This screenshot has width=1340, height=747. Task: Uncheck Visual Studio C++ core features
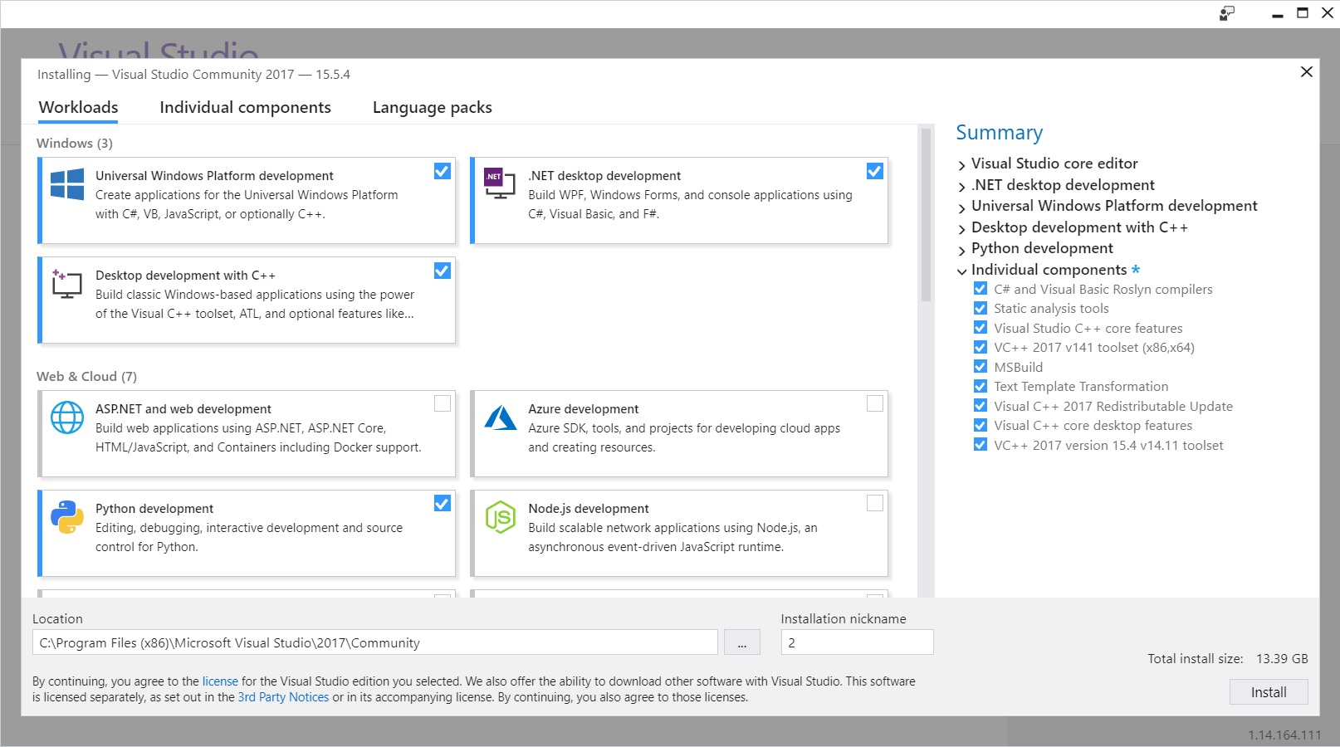point(981,328)
